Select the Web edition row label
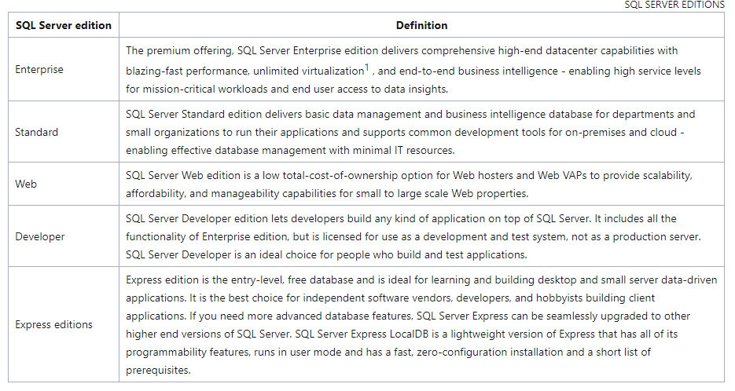 [x=26, y=184]
